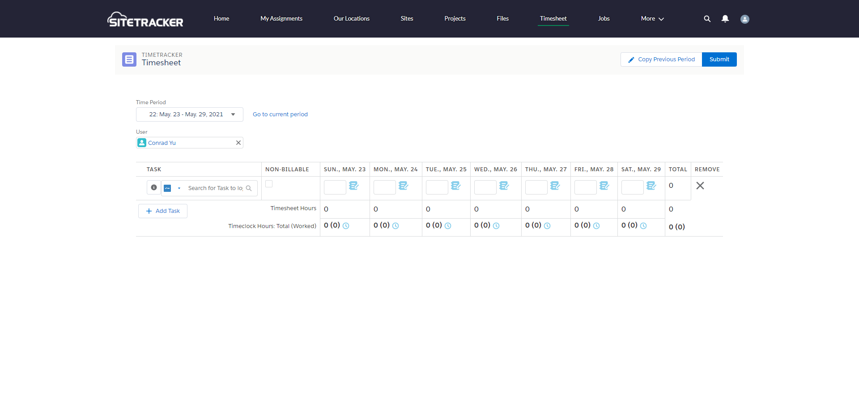
Task: Clear the Conrad Yu user selection
Action: pyautogui.click(x=238, y=143)
